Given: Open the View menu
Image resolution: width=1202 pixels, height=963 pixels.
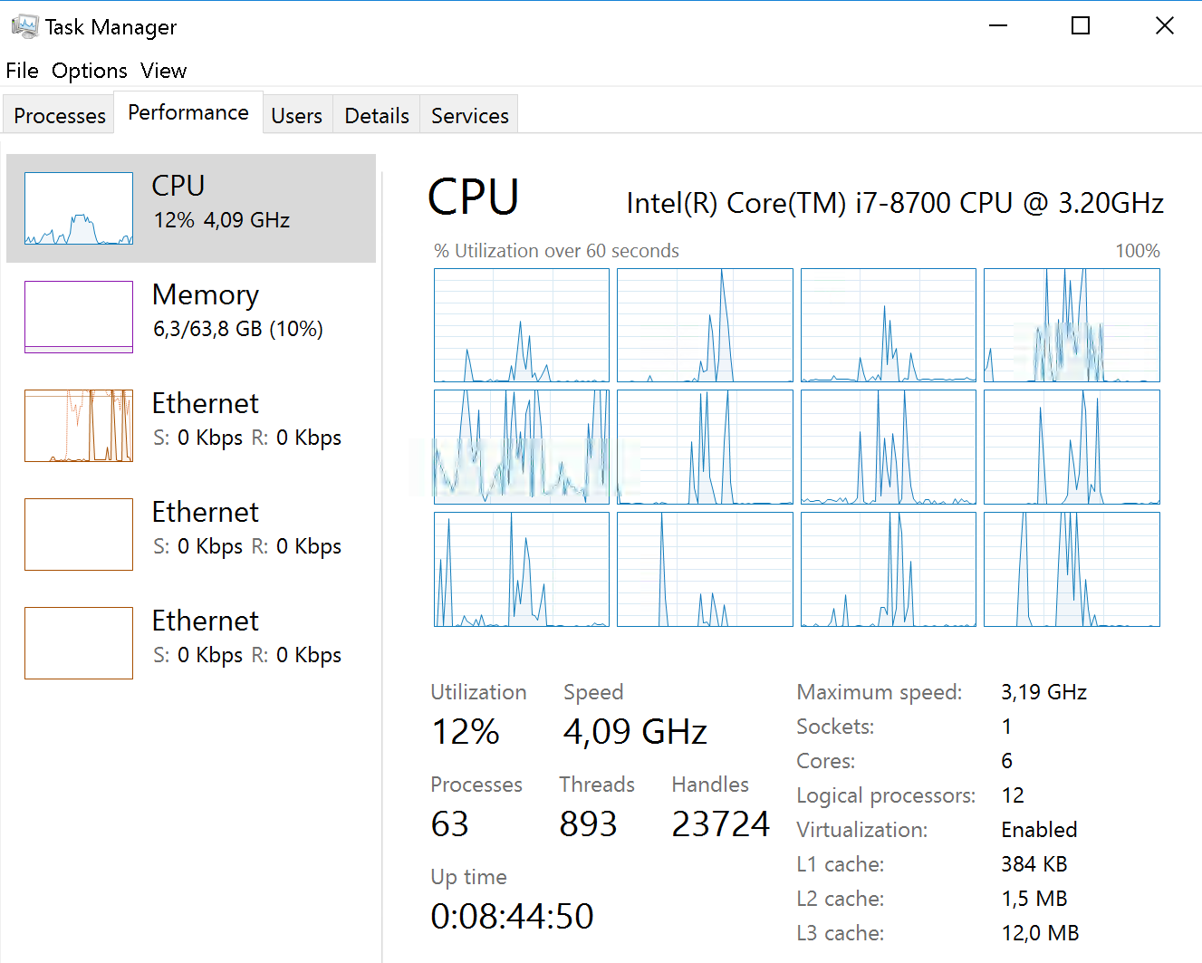Looking at the screenshot, I should [x=163, y=71].
